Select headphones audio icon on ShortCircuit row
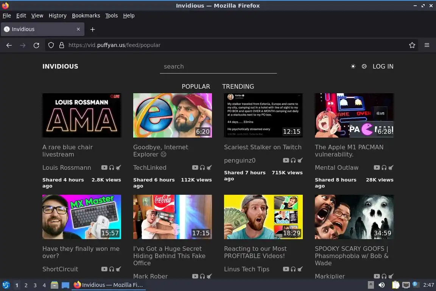 click(112, 269)
